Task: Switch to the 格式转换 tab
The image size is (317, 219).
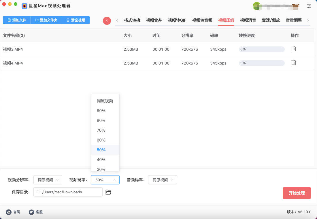Action: pyautogui.click(x=132, y=20)
